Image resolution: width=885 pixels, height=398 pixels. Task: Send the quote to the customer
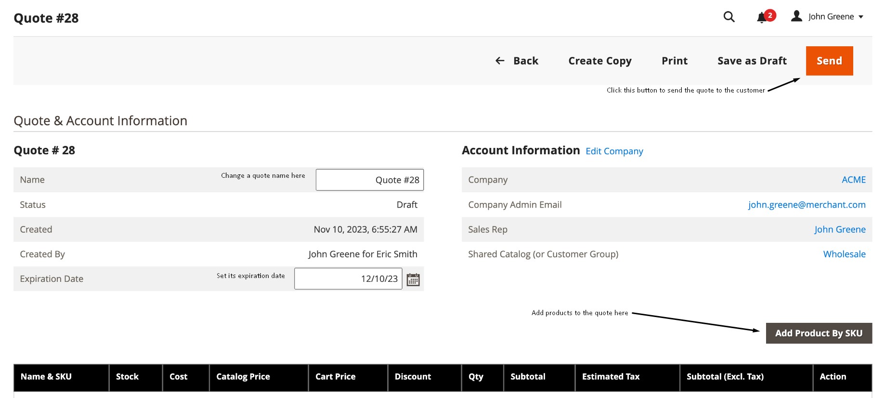[829, 61]
